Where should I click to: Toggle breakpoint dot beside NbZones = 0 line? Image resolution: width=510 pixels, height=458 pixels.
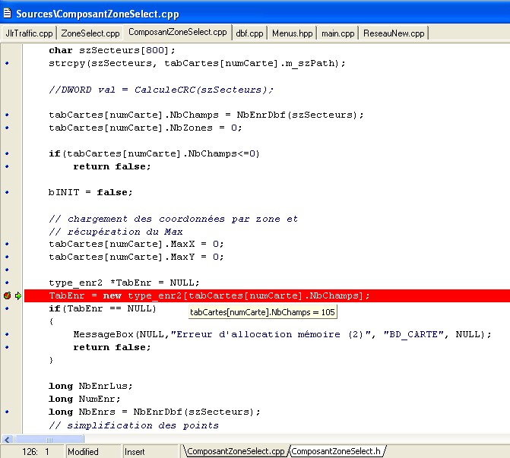point(7,128)
